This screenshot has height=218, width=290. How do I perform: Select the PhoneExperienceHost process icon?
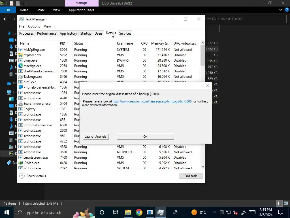click(x=20, y=87)
